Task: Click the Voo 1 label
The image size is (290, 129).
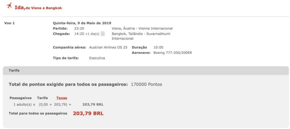Action: tap(9, 23)
